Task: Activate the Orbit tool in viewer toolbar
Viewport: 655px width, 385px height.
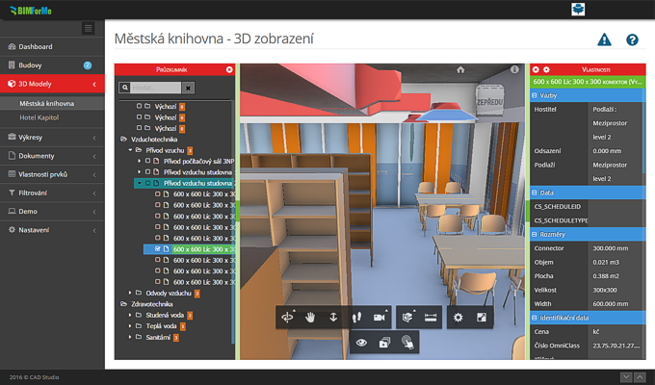Action: tap(288, 317)
